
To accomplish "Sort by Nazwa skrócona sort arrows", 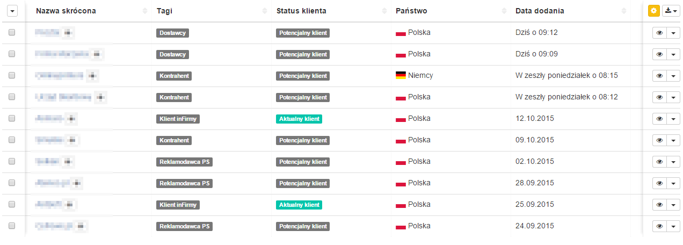I will click(x=145, y=11).
